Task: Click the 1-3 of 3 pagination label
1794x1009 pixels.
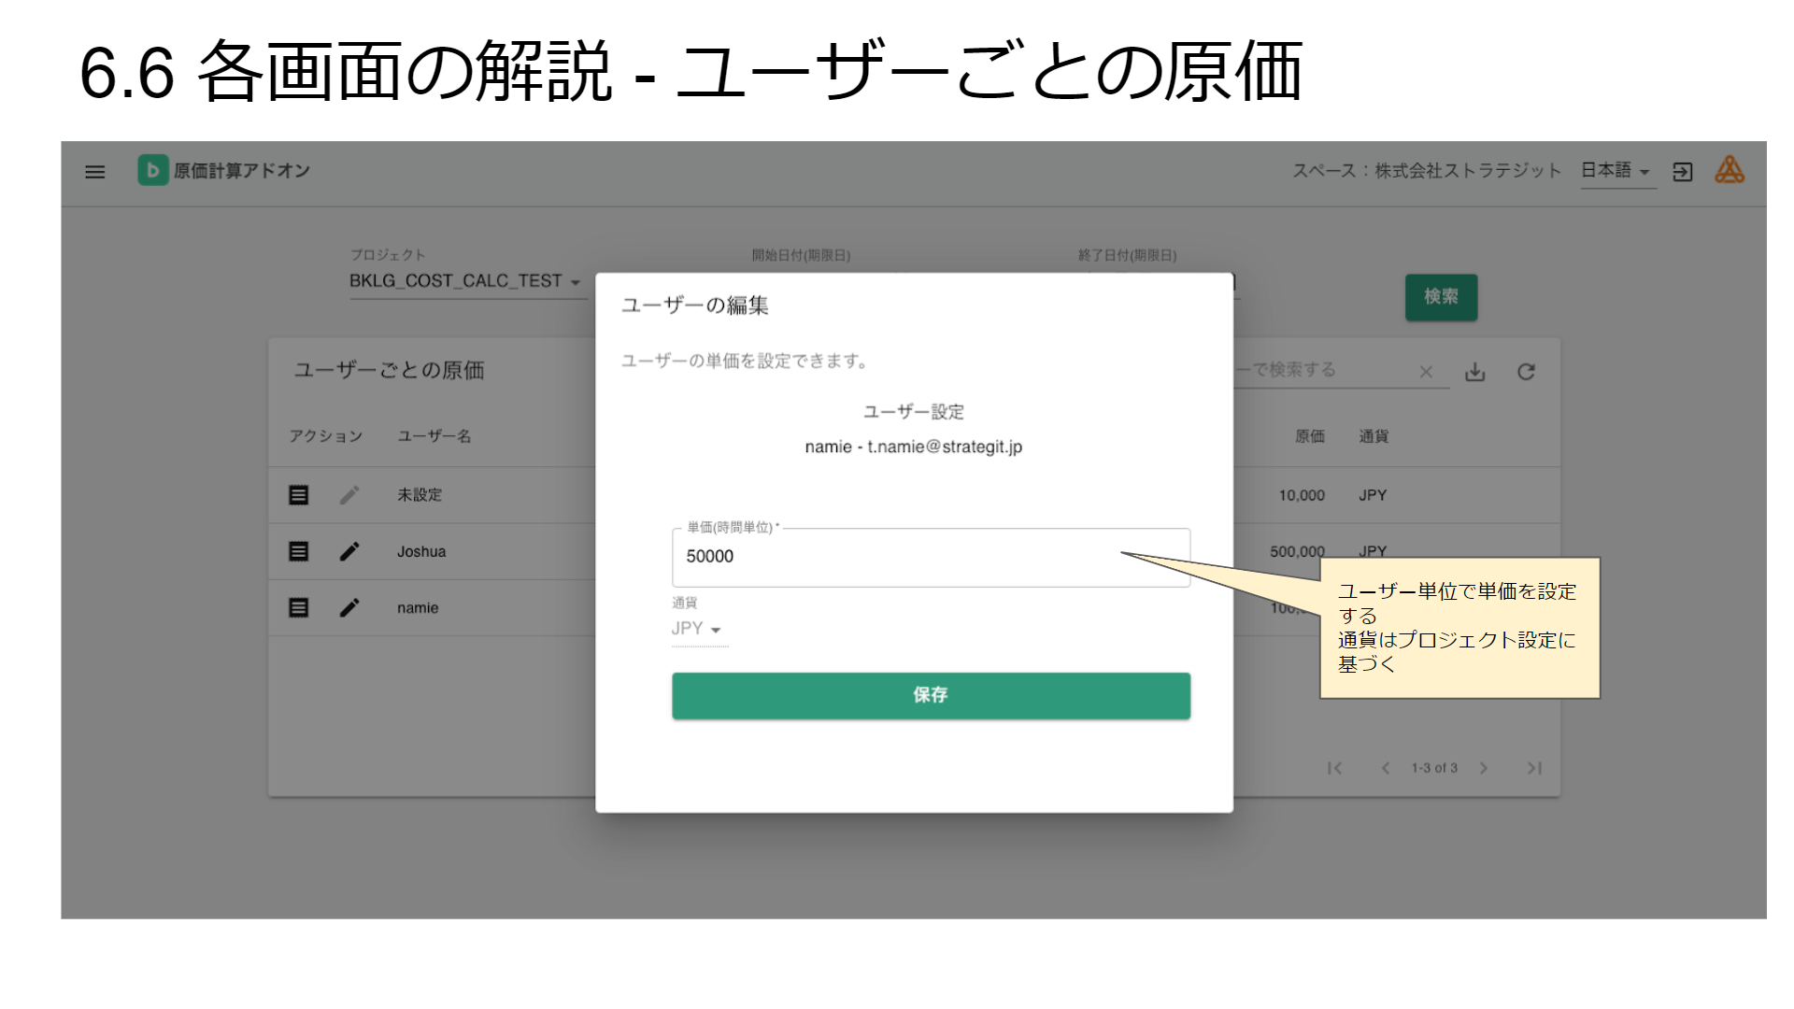Action: 1434,768
